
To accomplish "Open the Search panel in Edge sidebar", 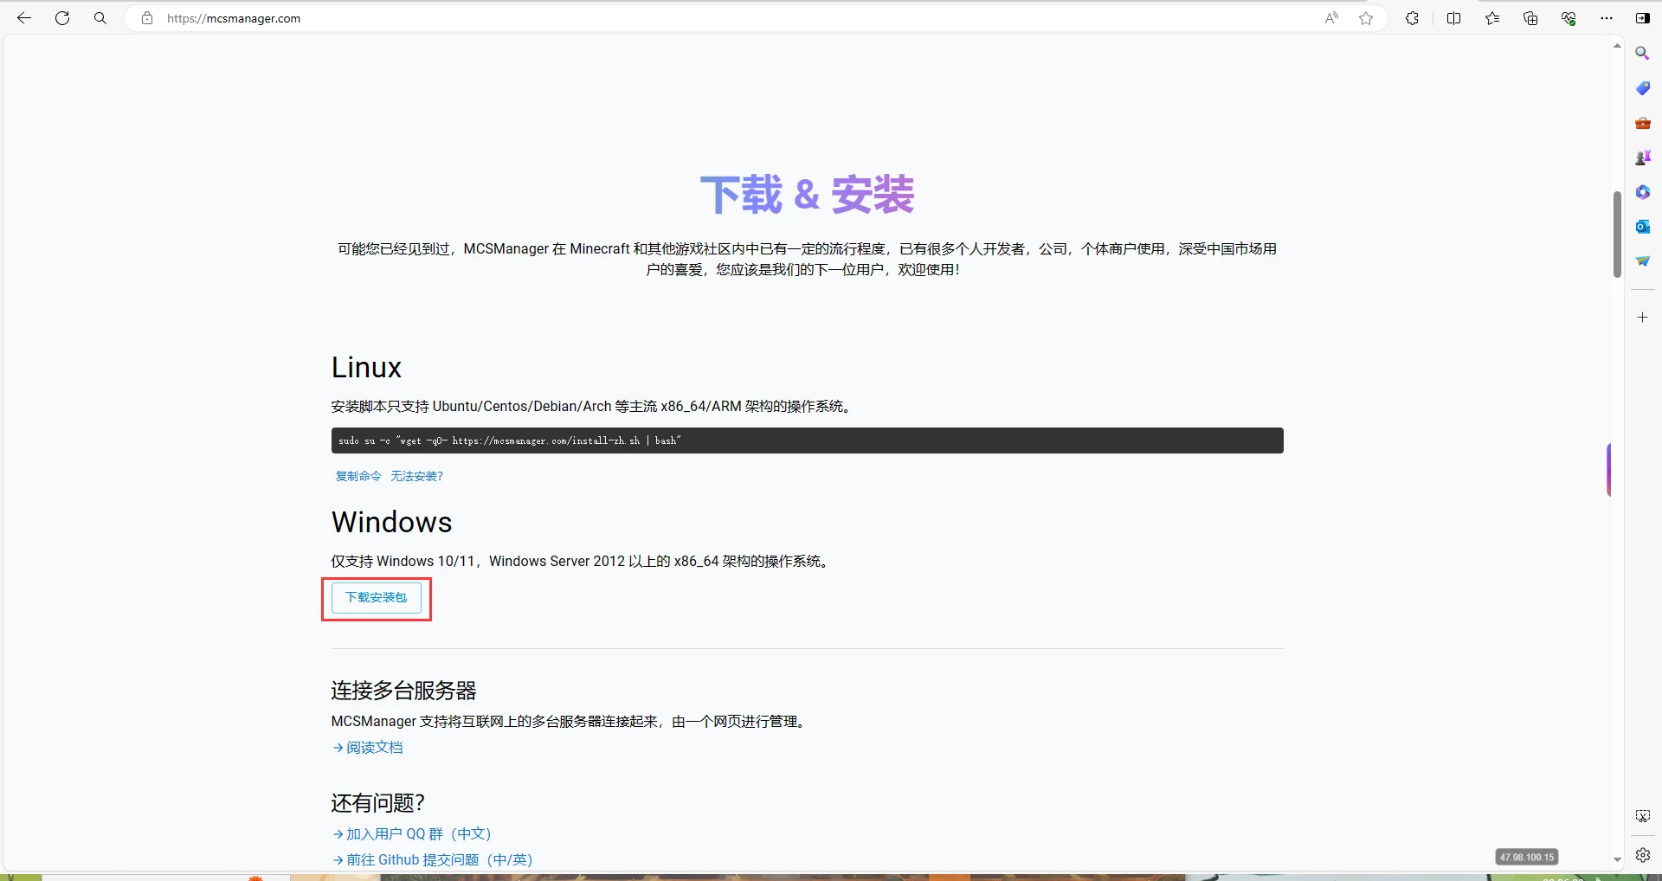I will coord(1643,53).
